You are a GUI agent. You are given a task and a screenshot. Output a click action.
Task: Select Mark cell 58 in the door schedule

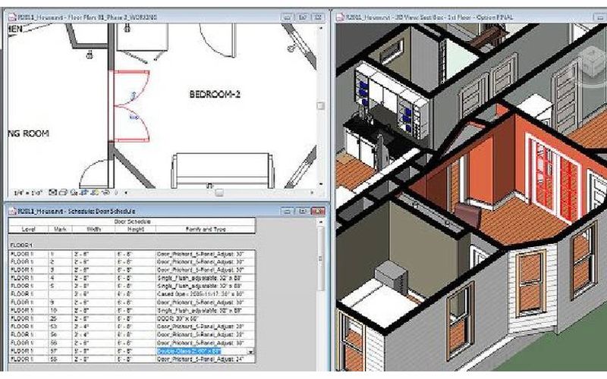click(61, 359)
